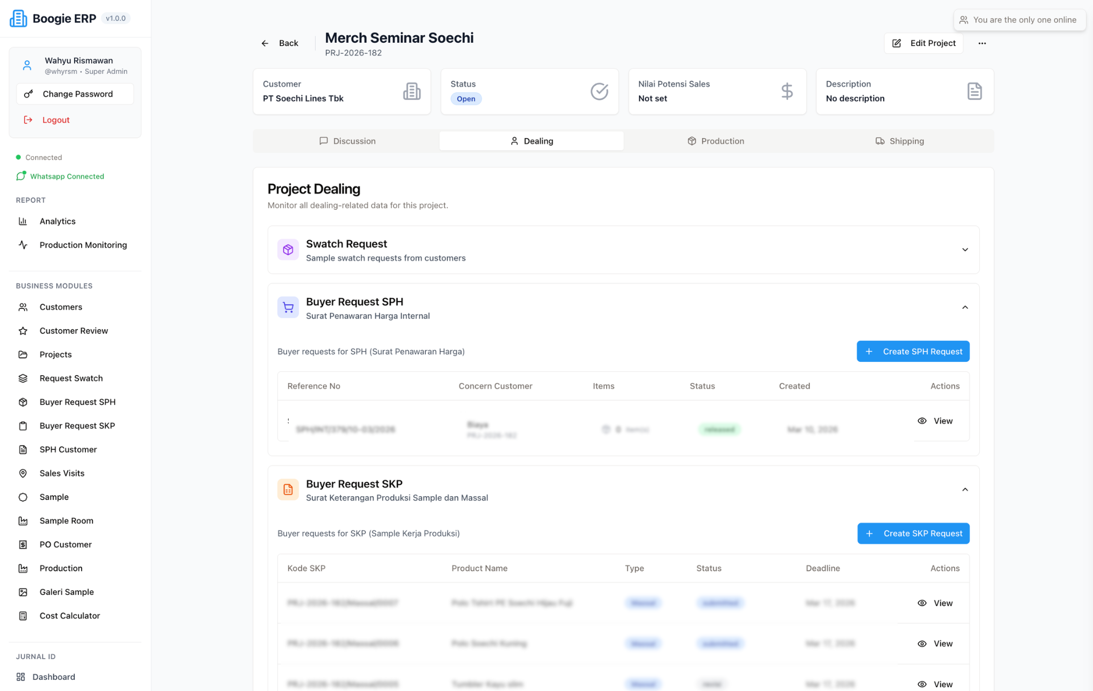Switch to the Shipping tab
1093x691 pixels.
point(899,141)
